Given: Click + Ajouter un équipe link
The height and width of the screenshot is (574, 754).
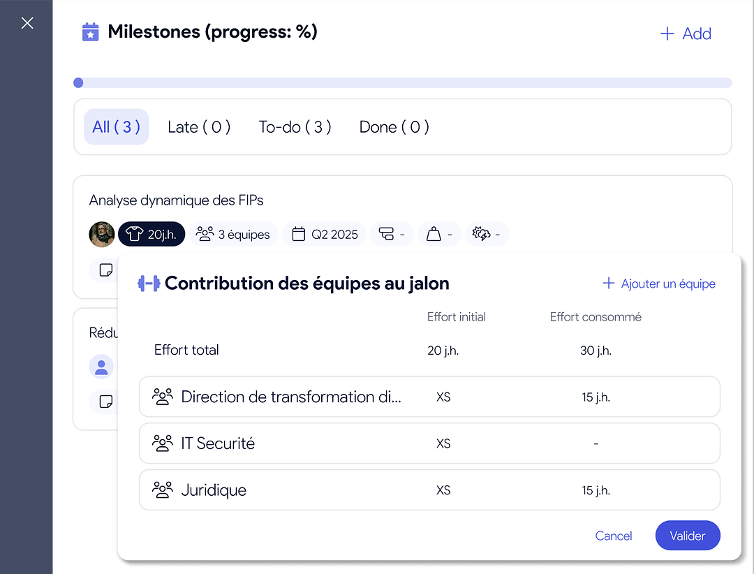Looking at the screenshot, I should coord(658,284).
